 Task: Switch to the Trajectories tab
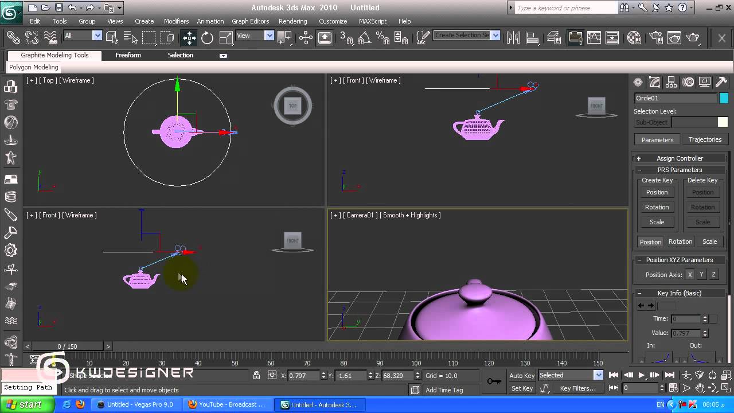coord(705,139)
